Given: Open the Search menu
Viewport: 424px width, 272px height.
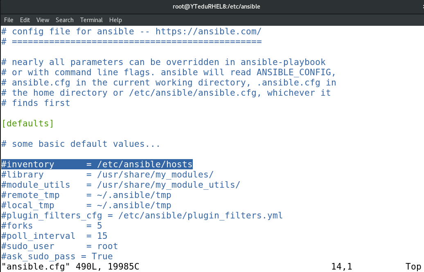Looking at the screenshot, I should coord(65,20).
